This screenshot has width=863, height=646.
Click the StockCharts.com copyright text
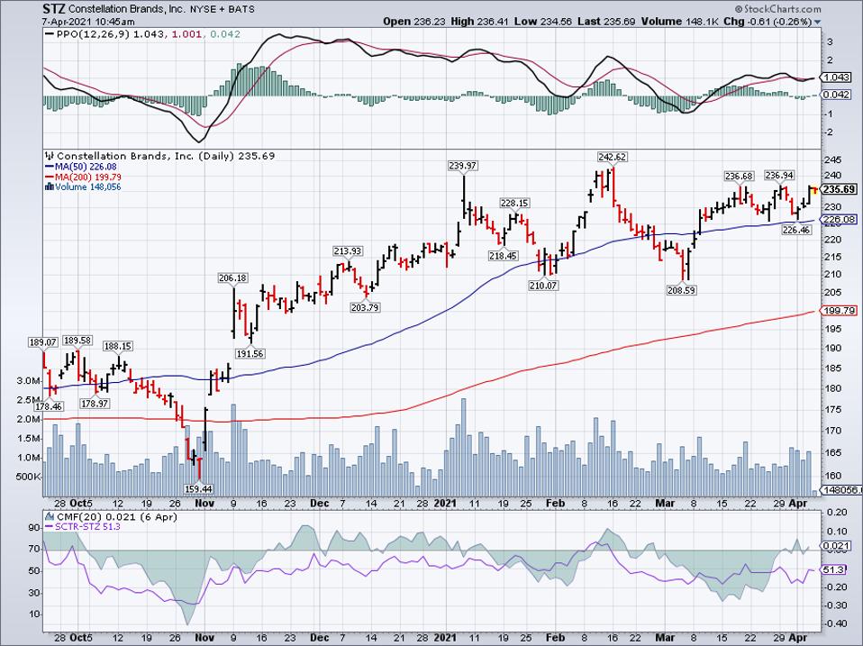point(777,9)
